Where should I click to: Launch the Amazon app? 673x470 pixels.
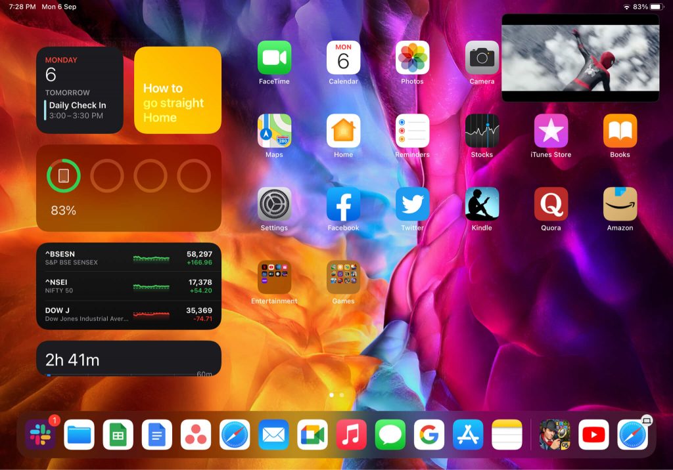click(x=620, y=204)
